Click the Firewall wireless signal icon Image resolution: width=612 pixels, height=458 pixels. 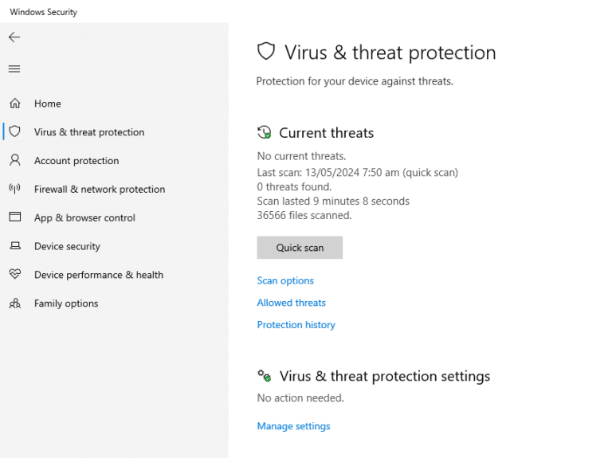tap(14, 189)
